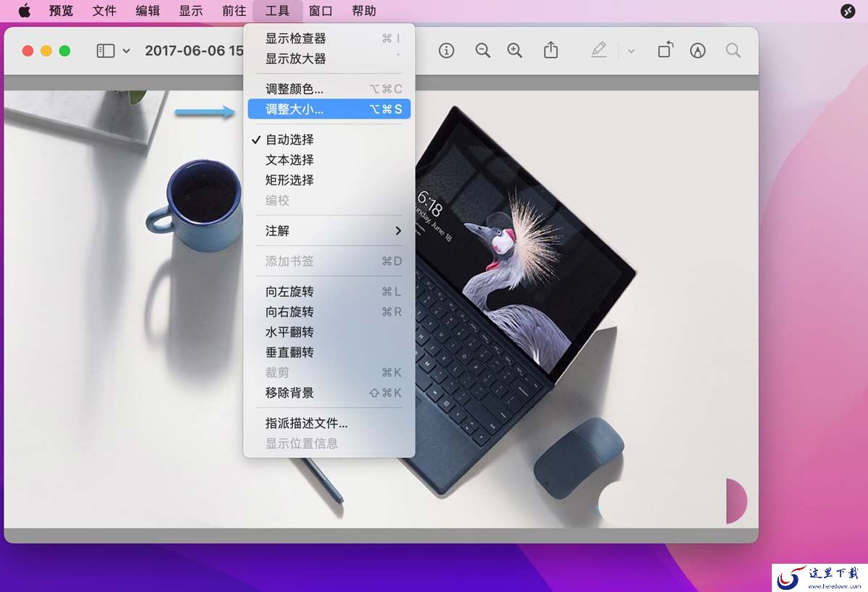Click the search magnifier icon
The image size is (868, 592).
[x=733, y=51]
